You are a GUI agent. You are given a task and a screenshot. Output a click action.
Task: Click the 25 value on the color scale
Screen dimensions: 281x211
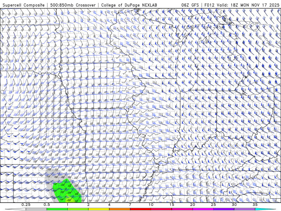pyautogui.click(x=213, y=205)
